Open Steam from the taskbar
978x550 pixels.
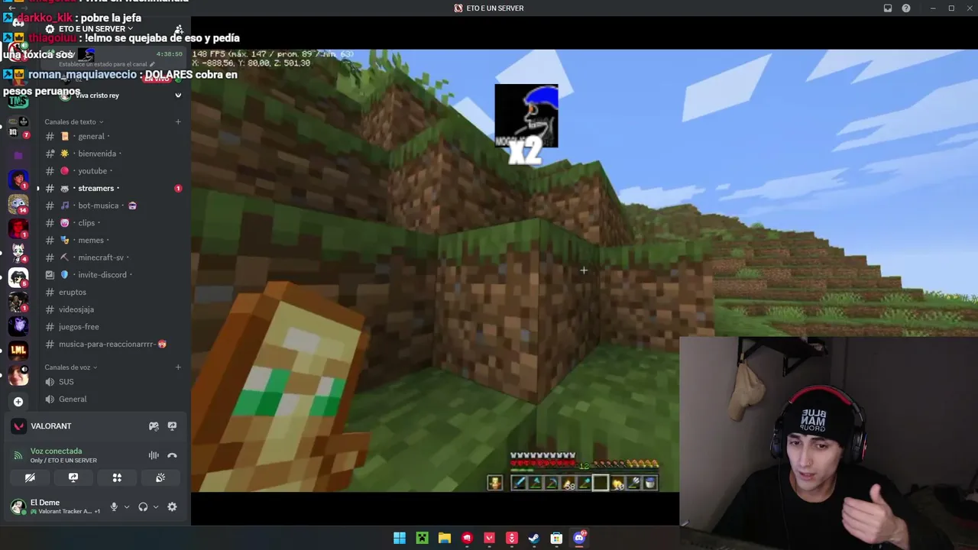pyautogui.click(x=534, y=539)
